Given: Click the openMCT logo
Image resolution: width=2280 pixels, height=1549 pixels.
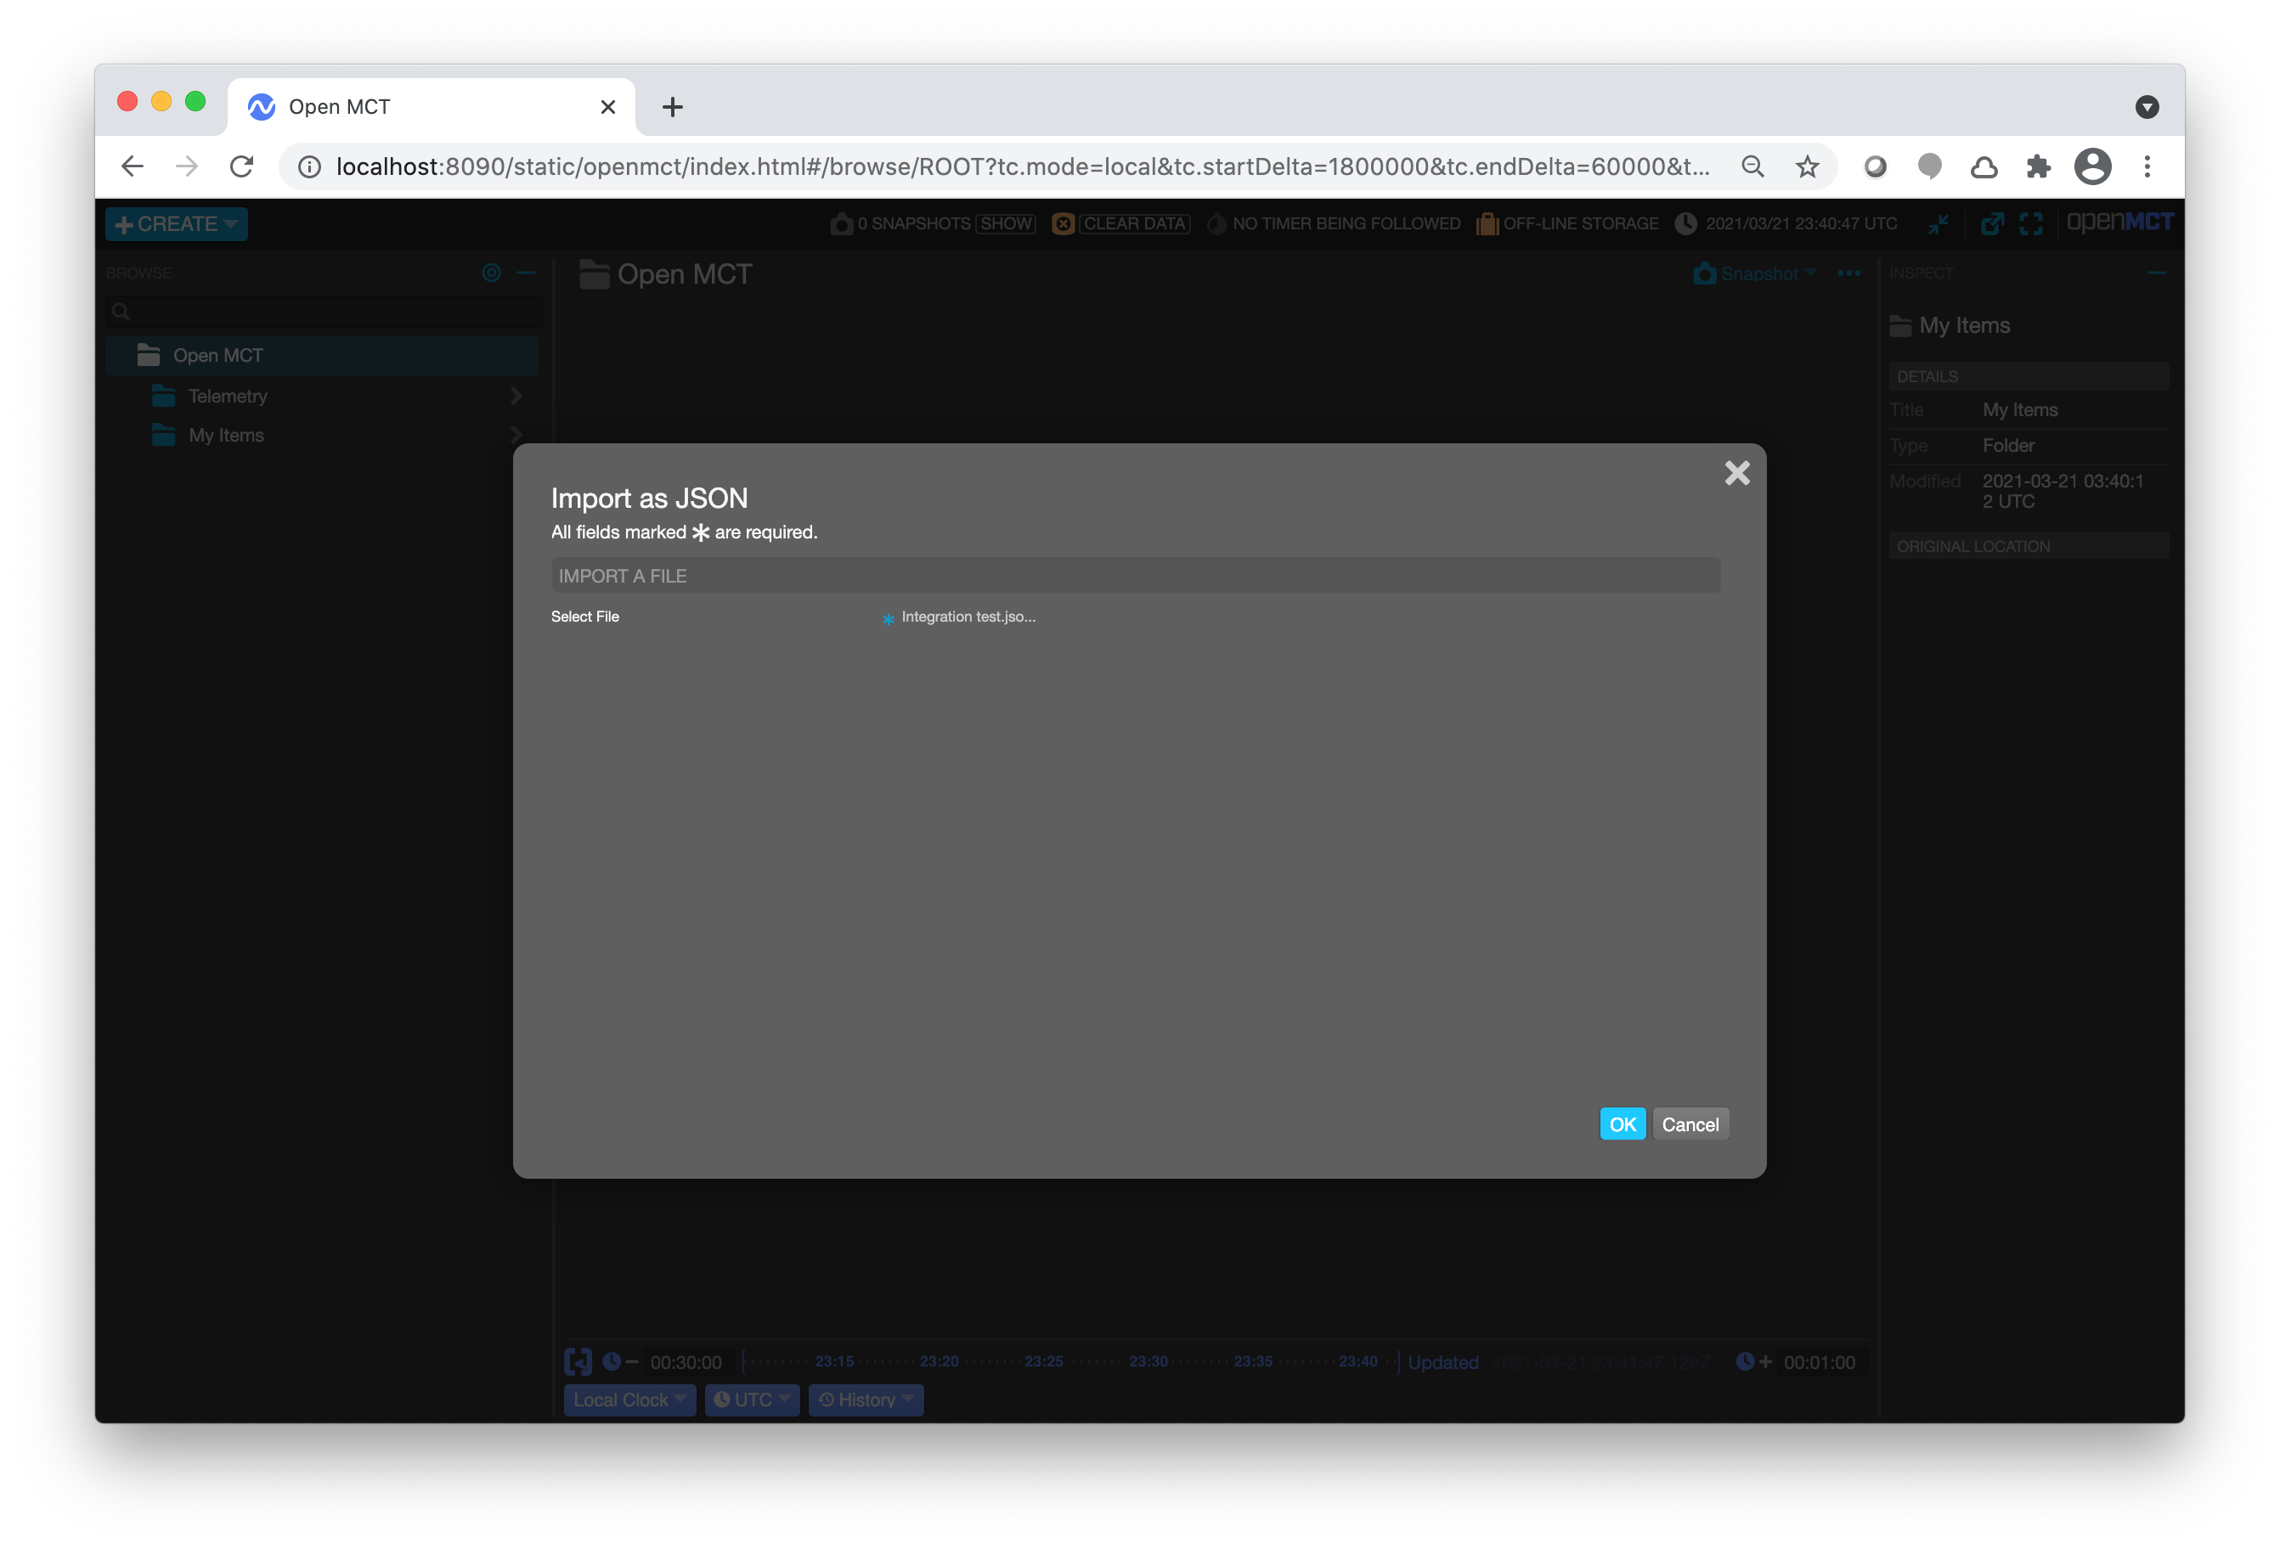Looking at the screenshot, I should click(2120, 222).
